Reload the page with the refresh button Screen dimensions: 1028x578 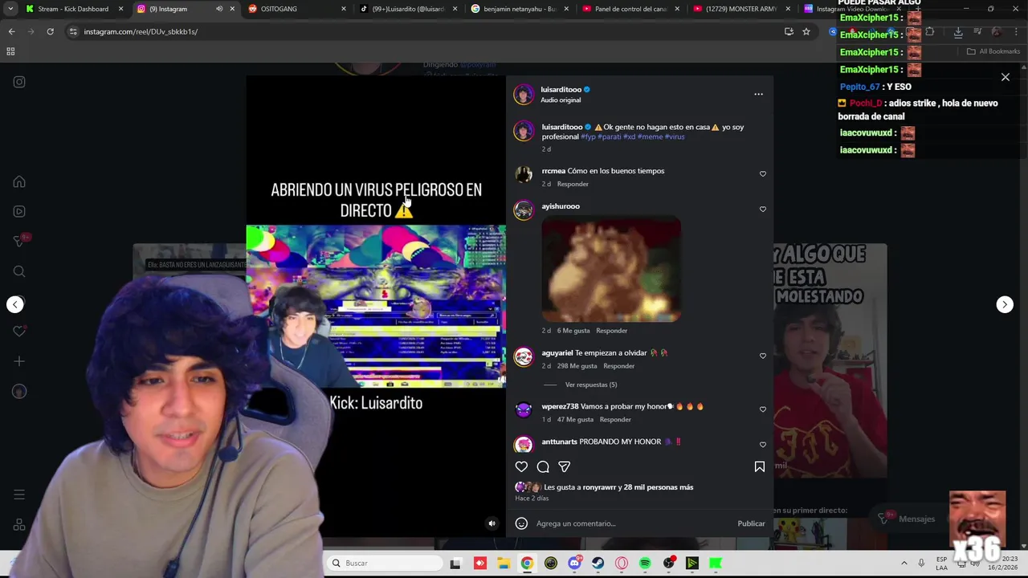(x=50, y=31)
